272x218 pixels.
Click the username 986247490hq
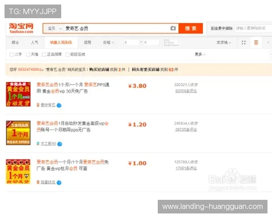point(29,69)
